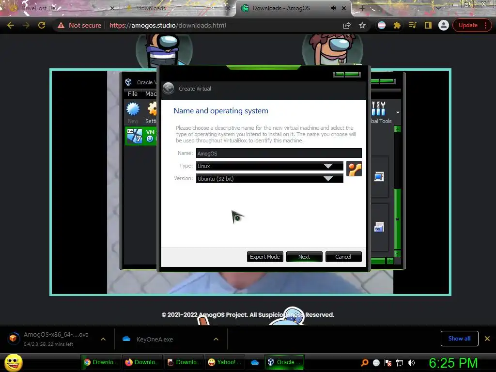The height and width of the screenshot is (372, 496).
Task: Open the volume speaker tray icon
Action: tap(411, 363)
